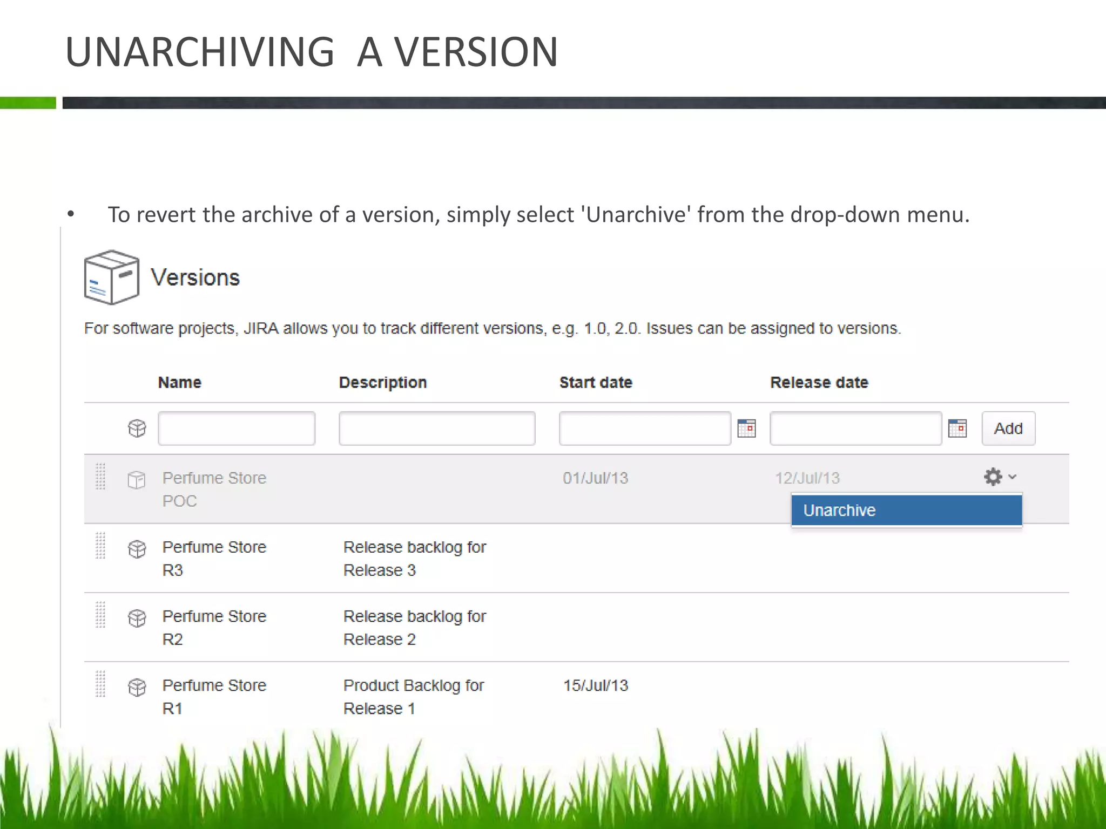
Task: Click the Description column header
Action: 383,383
